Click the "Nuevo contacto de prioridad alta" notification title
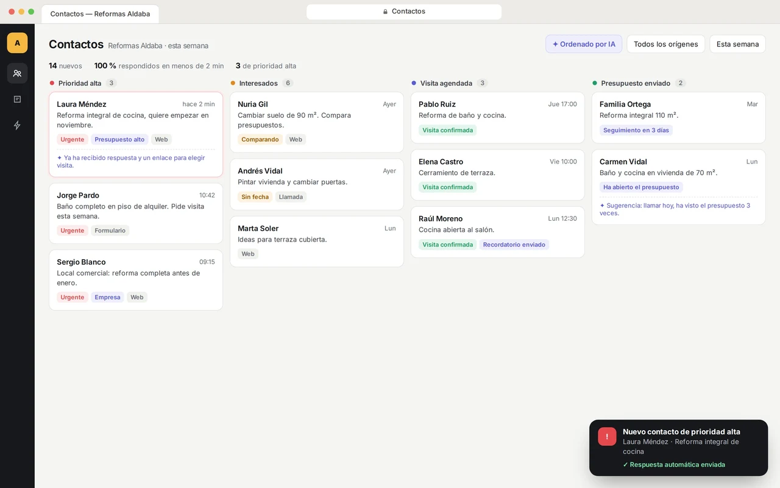 tap(681, 432)
